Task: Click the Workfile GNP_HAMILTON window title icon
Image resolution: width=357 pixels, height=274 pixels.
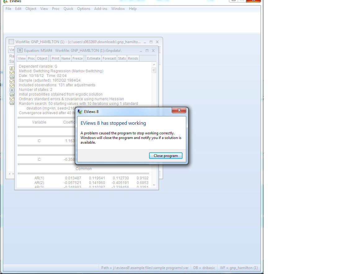Action: pos(11,42)
